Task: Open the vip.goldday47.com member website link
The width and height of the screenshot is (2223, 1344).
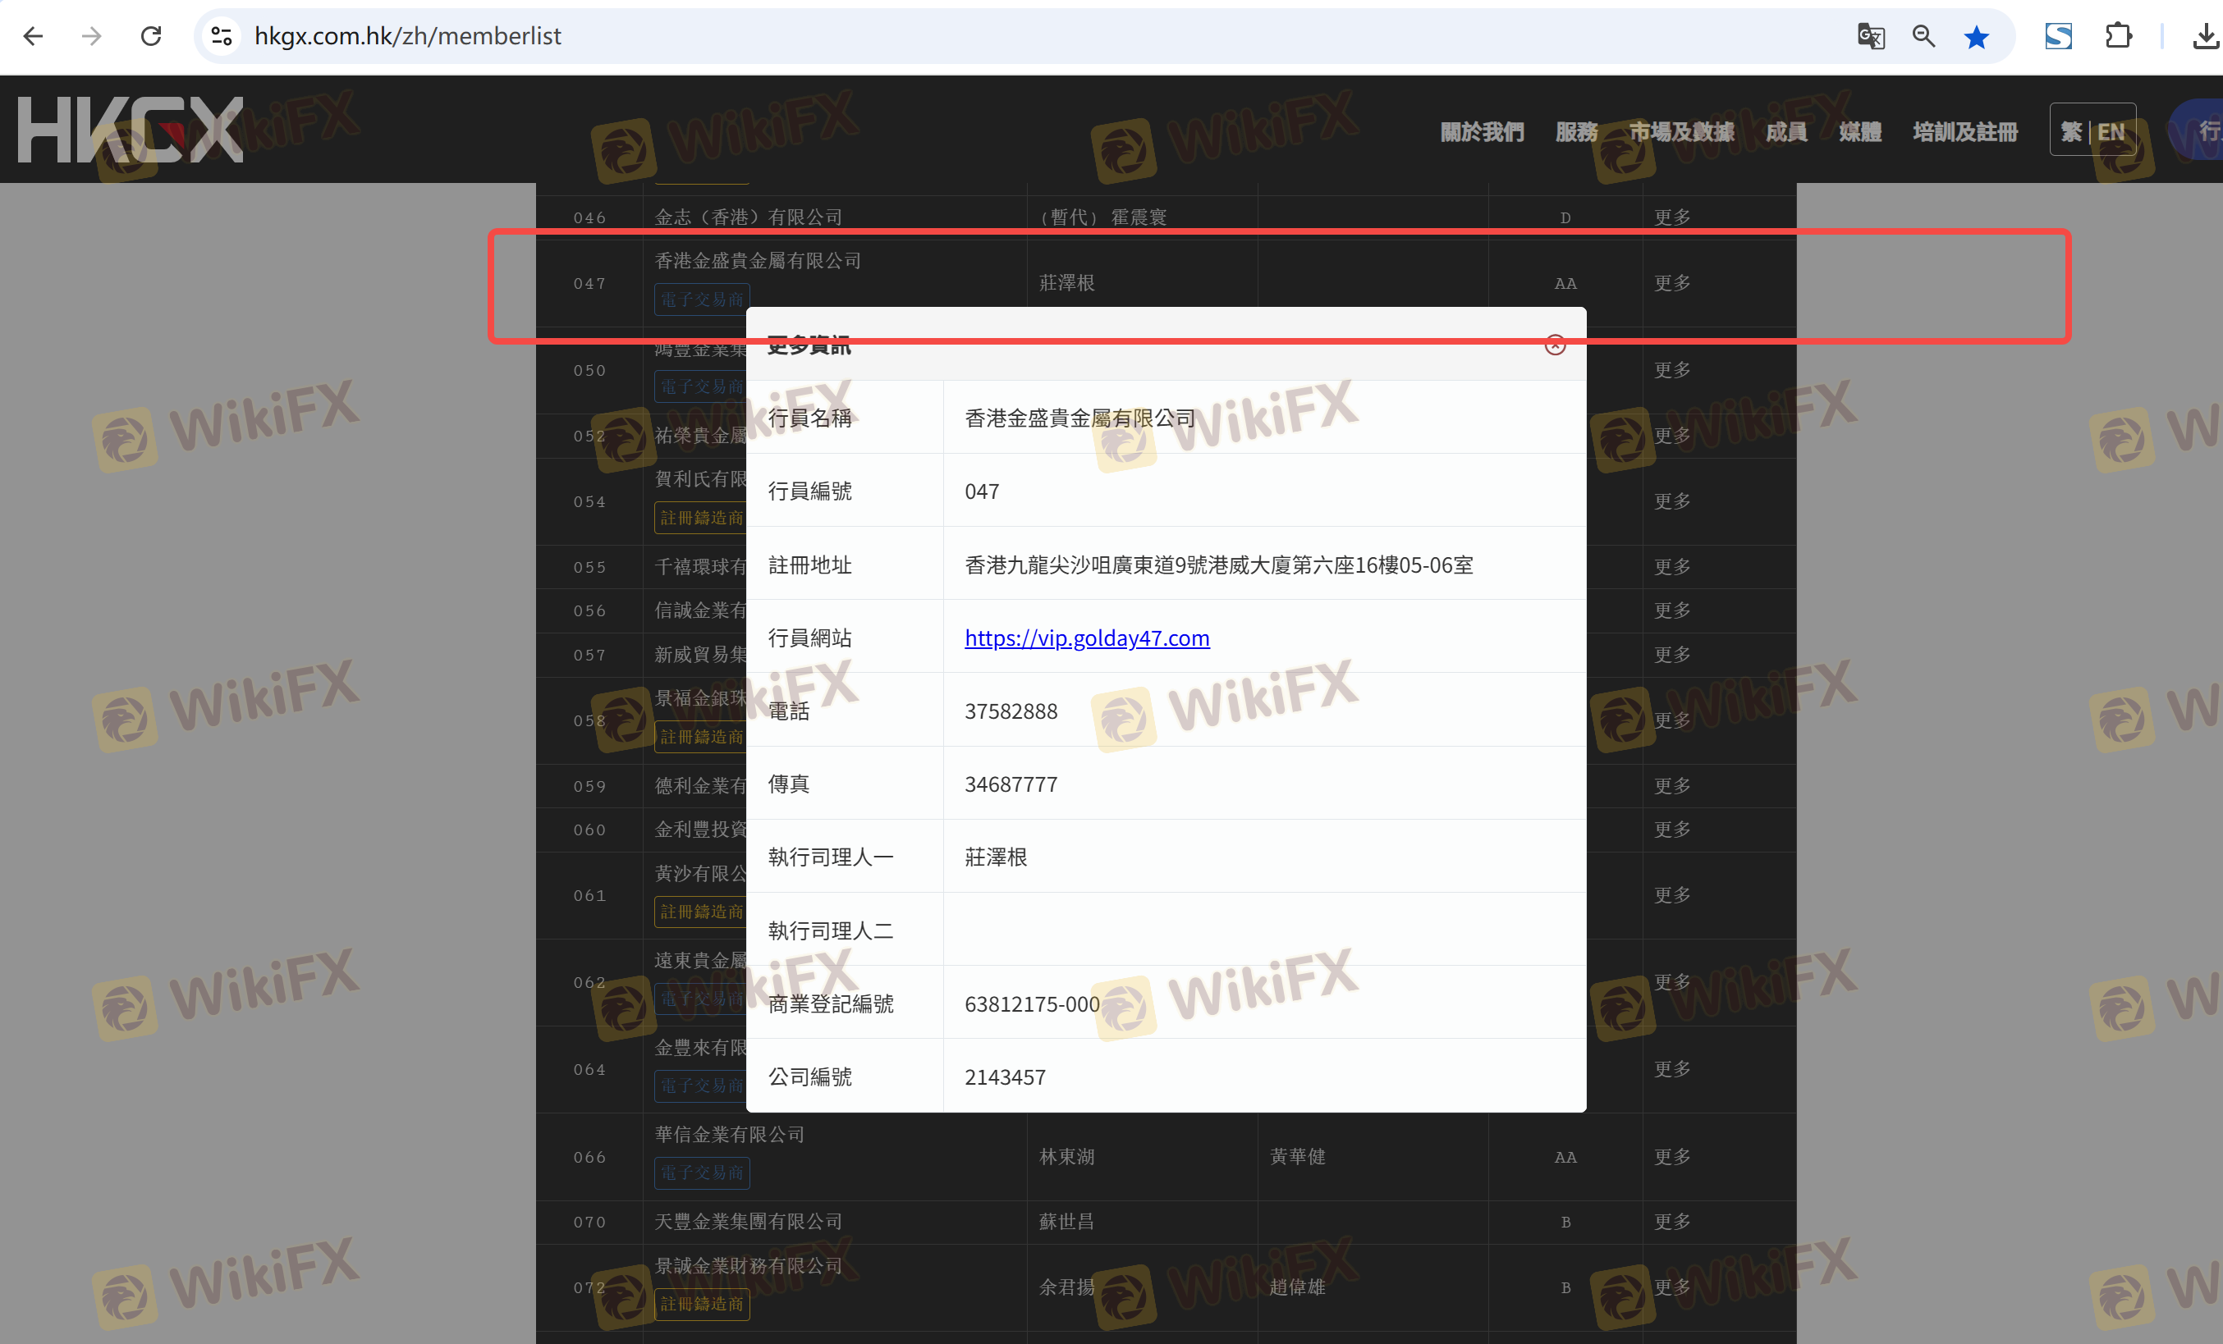Action: (x=1086, y=638)
